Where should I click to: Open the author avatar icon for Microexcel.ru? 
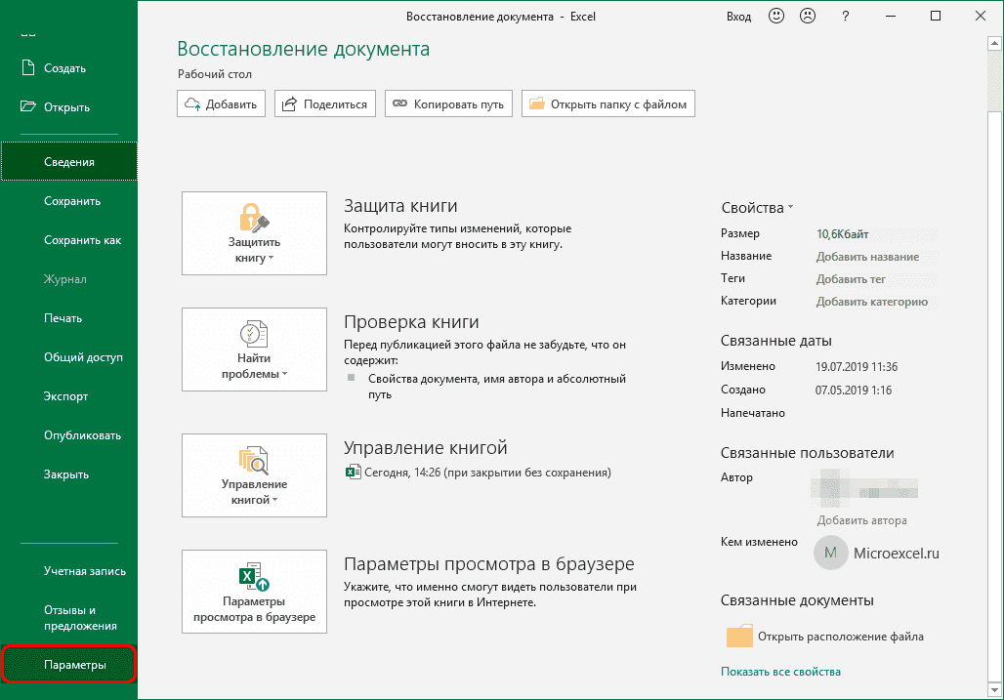point(830,553)
